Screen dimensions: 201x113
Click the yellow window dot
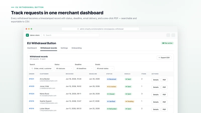(x=29, y=29)
